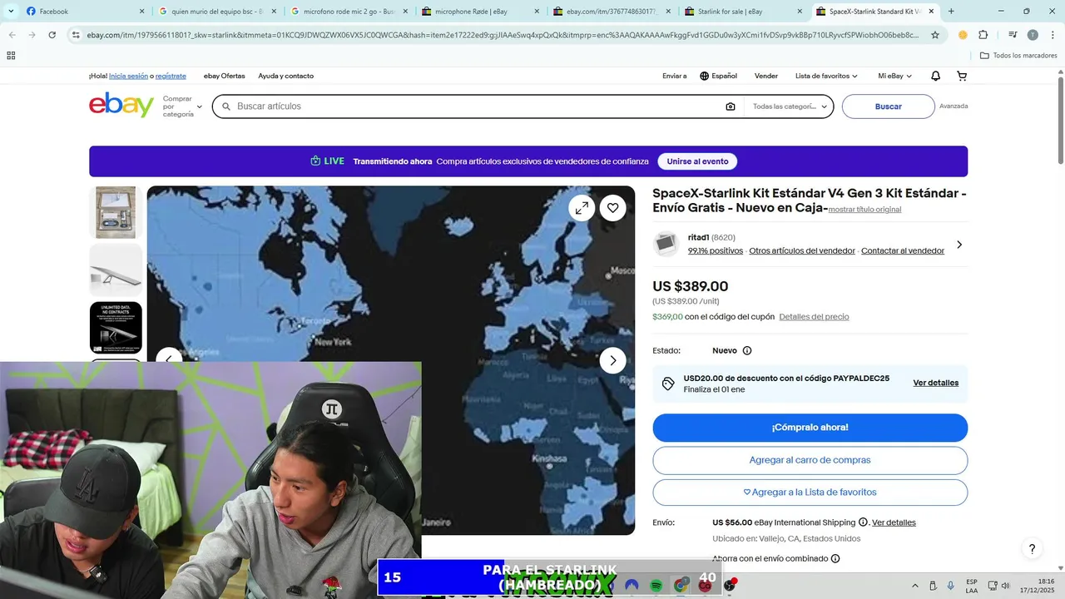
Task: Open Ayuda y contacto link
Action: point(285,76)
